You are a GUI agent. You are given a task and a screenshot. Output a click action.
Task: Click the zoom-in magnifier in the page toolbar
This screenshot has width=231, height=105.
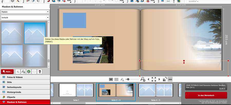[x=143, y=79]
